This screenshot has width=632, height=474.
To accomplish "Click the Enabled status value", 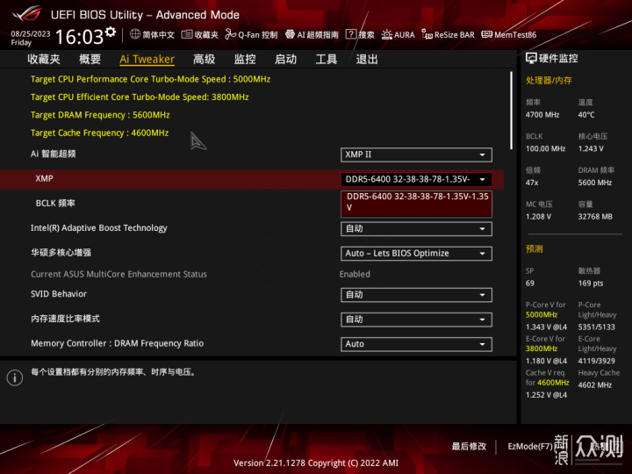I will coord(355,274).
